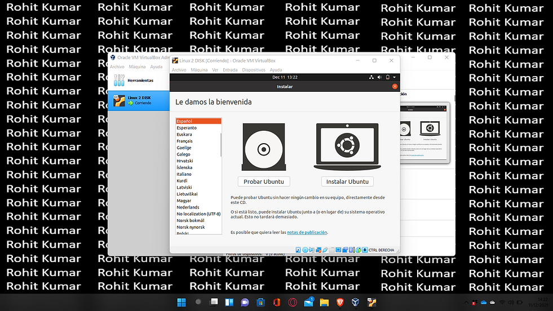This screenshot has width=553, height=311.
Task: Click the Ubuntu volume icon in top bar
Action: pos(379,77)
